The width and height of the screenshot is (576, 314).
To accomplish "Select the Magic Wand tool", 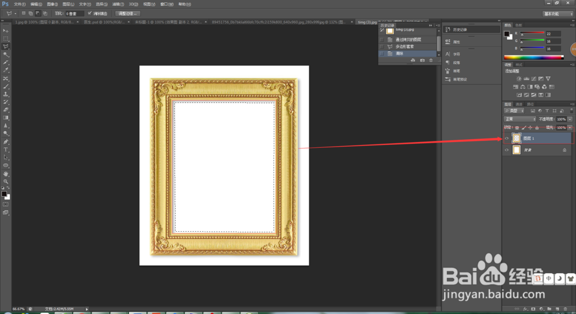I will (x=6, y=55).
